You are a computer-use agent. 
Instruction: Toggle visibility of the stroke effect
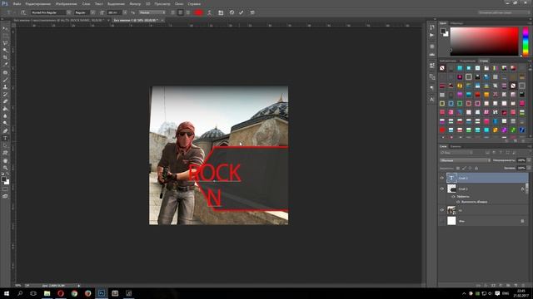(458, 202)
